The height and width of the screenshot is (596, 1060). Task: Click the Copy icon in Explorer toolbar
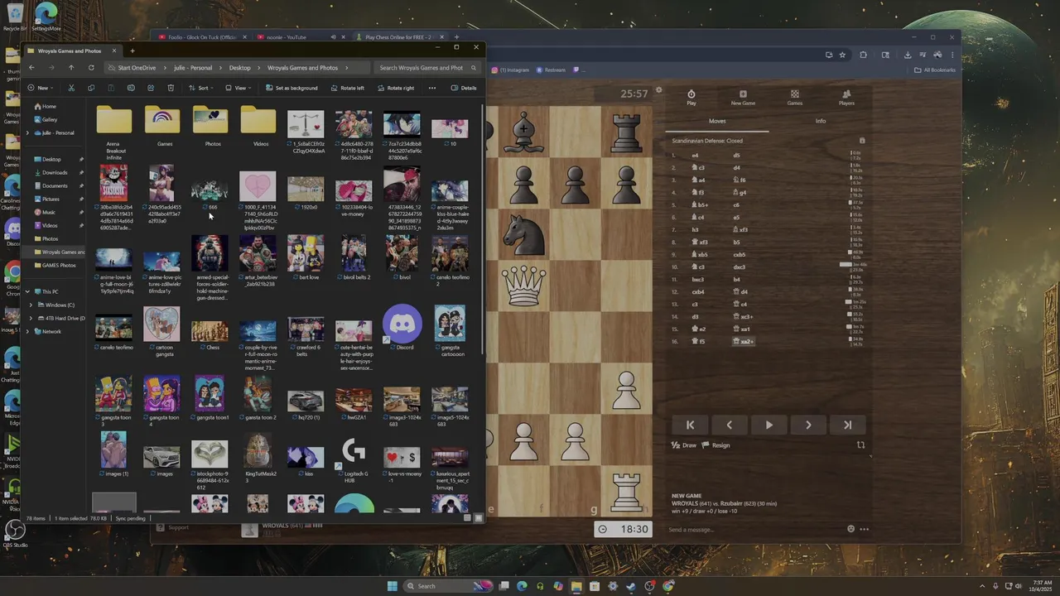(x=91, y=88)
